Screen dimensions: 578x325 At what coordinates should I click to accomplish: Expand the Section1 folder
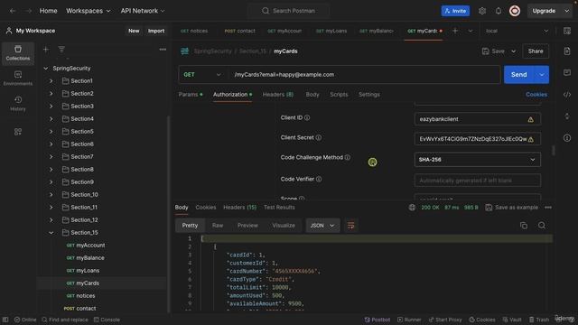[x=51, y=80]
